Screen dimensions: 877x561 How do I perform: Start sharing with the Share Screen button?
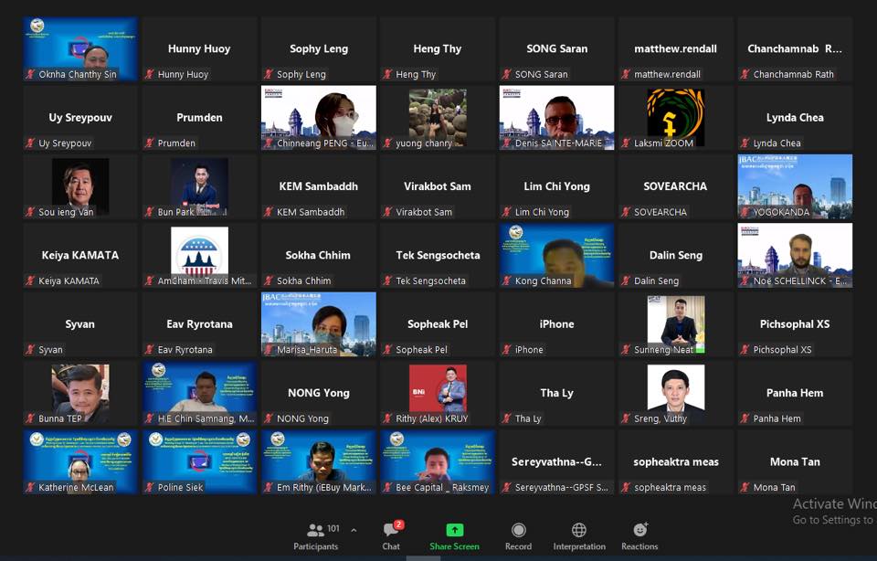tap(454, 535)
